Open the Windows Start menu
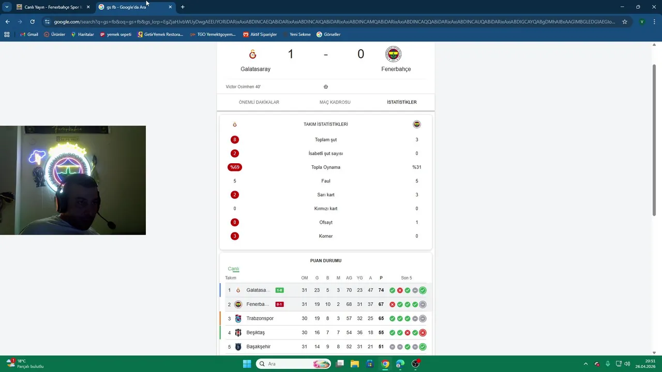Viewport: 662px width, 372px height. click(247, 364)
